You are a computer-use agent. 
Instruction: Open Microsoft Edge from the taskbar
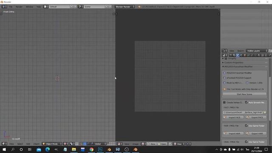tap(48, 149)
